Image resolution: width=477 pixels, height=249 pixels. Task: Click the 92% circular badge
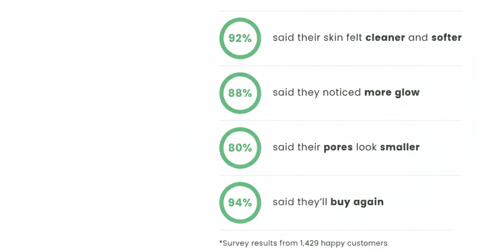point(240,38)
